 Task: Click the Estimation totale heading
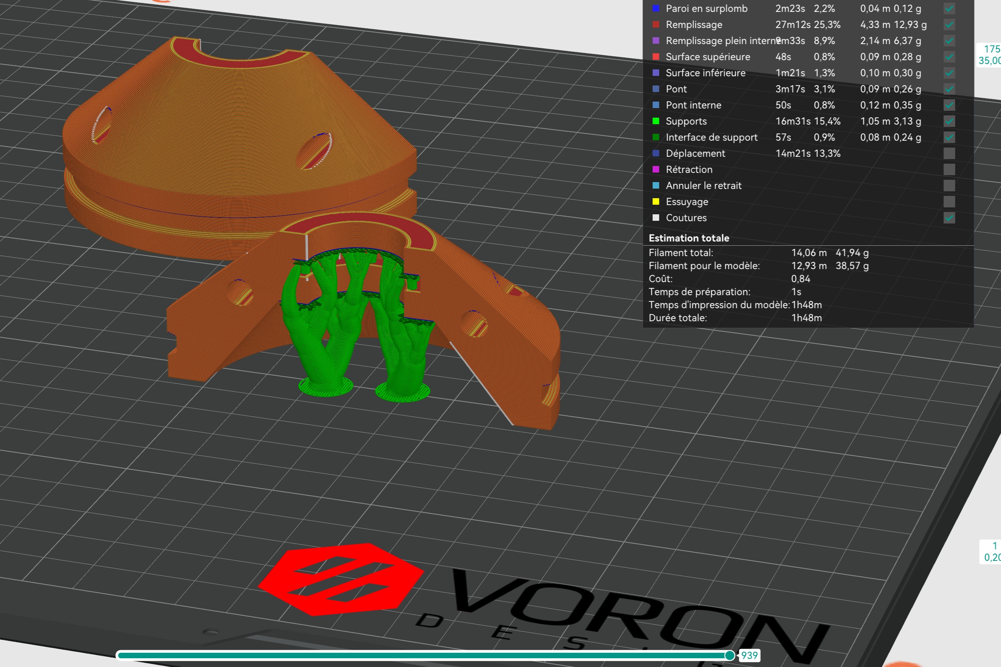click(x=689, y=238)
